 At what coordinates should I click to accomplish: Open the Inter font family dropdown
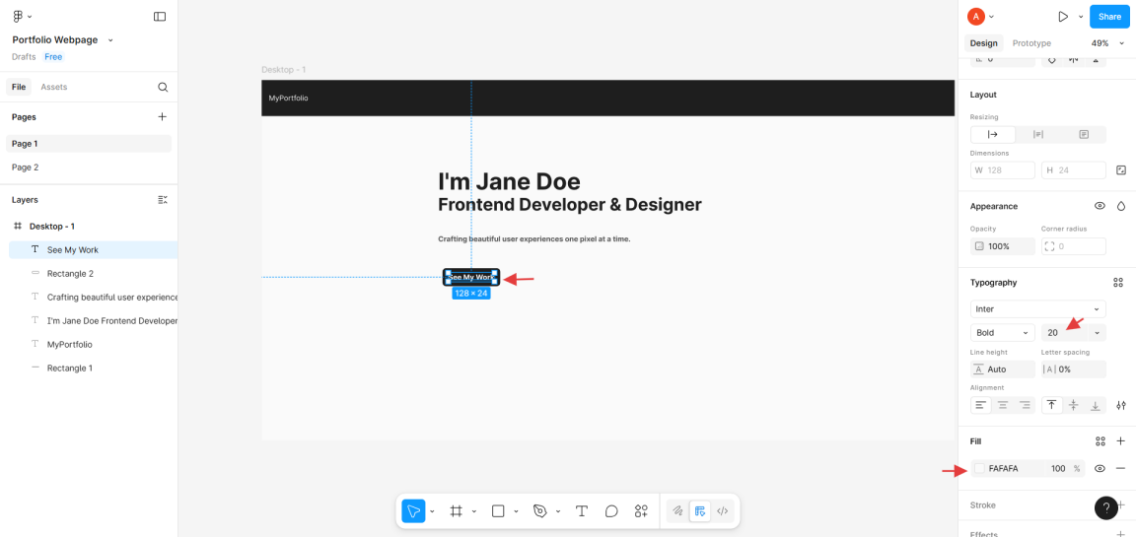click(1037, 309)
